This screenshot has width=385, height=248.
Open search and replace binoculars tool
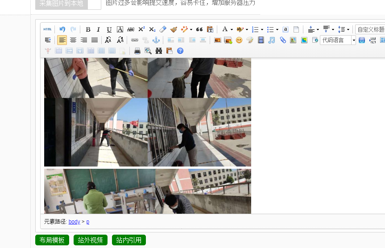tap(159, 51)
